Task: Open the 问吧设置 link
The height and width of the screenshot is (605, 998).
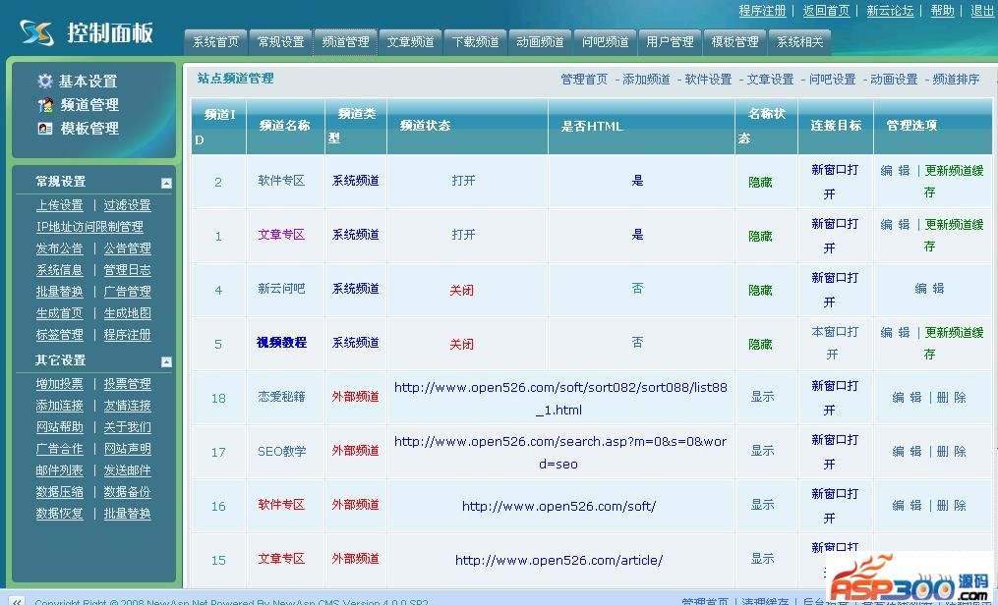Action: 833,80
